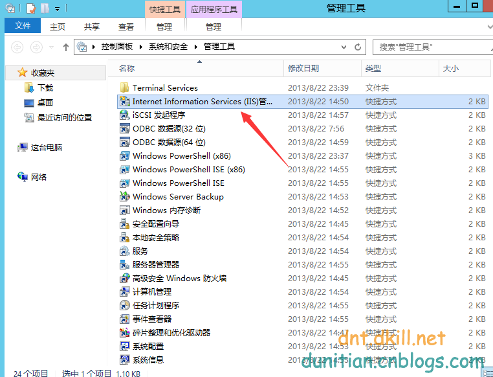Expand the ribbon with the chevron
This screenshot has width=493, height=377.
tap(490, 27)
